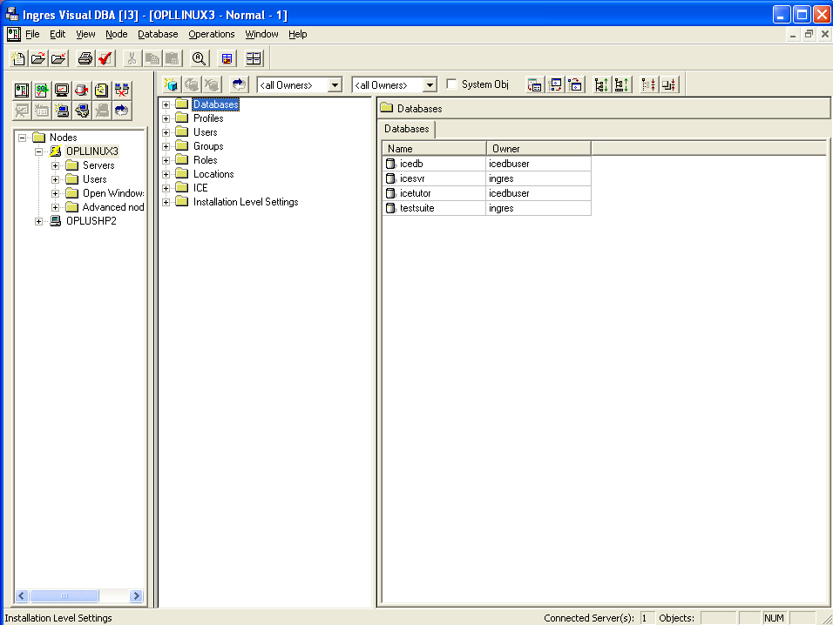The width and height of the screenshot is (833, 625).
Task: Expand the Locations folder
Action: pyautogui.click(x=166, y=174)
